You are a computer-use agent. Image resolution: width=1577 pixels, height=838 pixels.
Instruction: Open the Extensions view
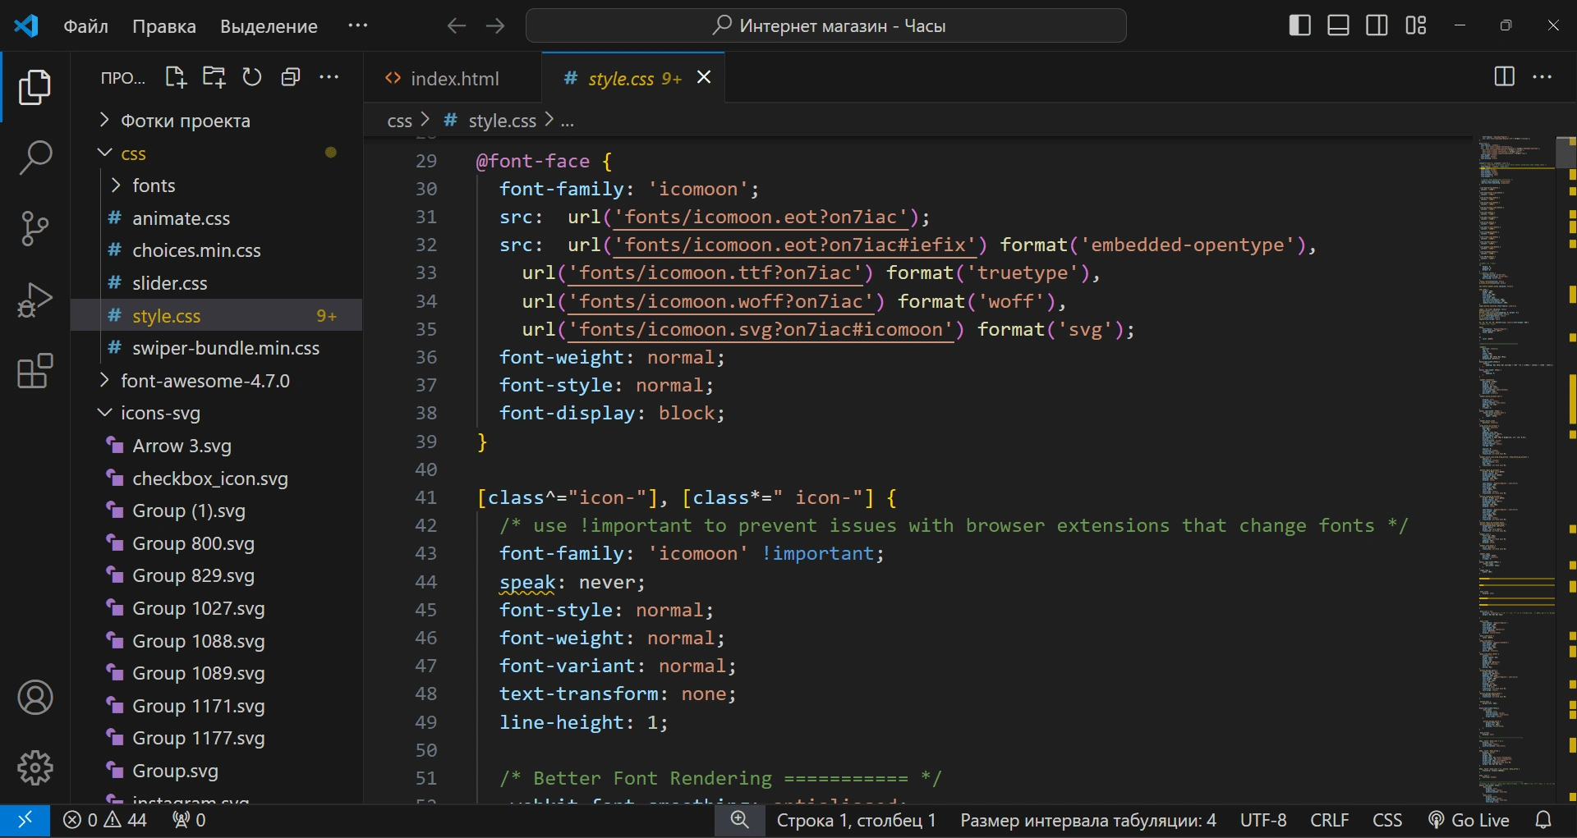tap(34, 372)
